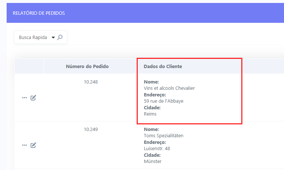Click the city value Münster

click(x=152, y=161)
